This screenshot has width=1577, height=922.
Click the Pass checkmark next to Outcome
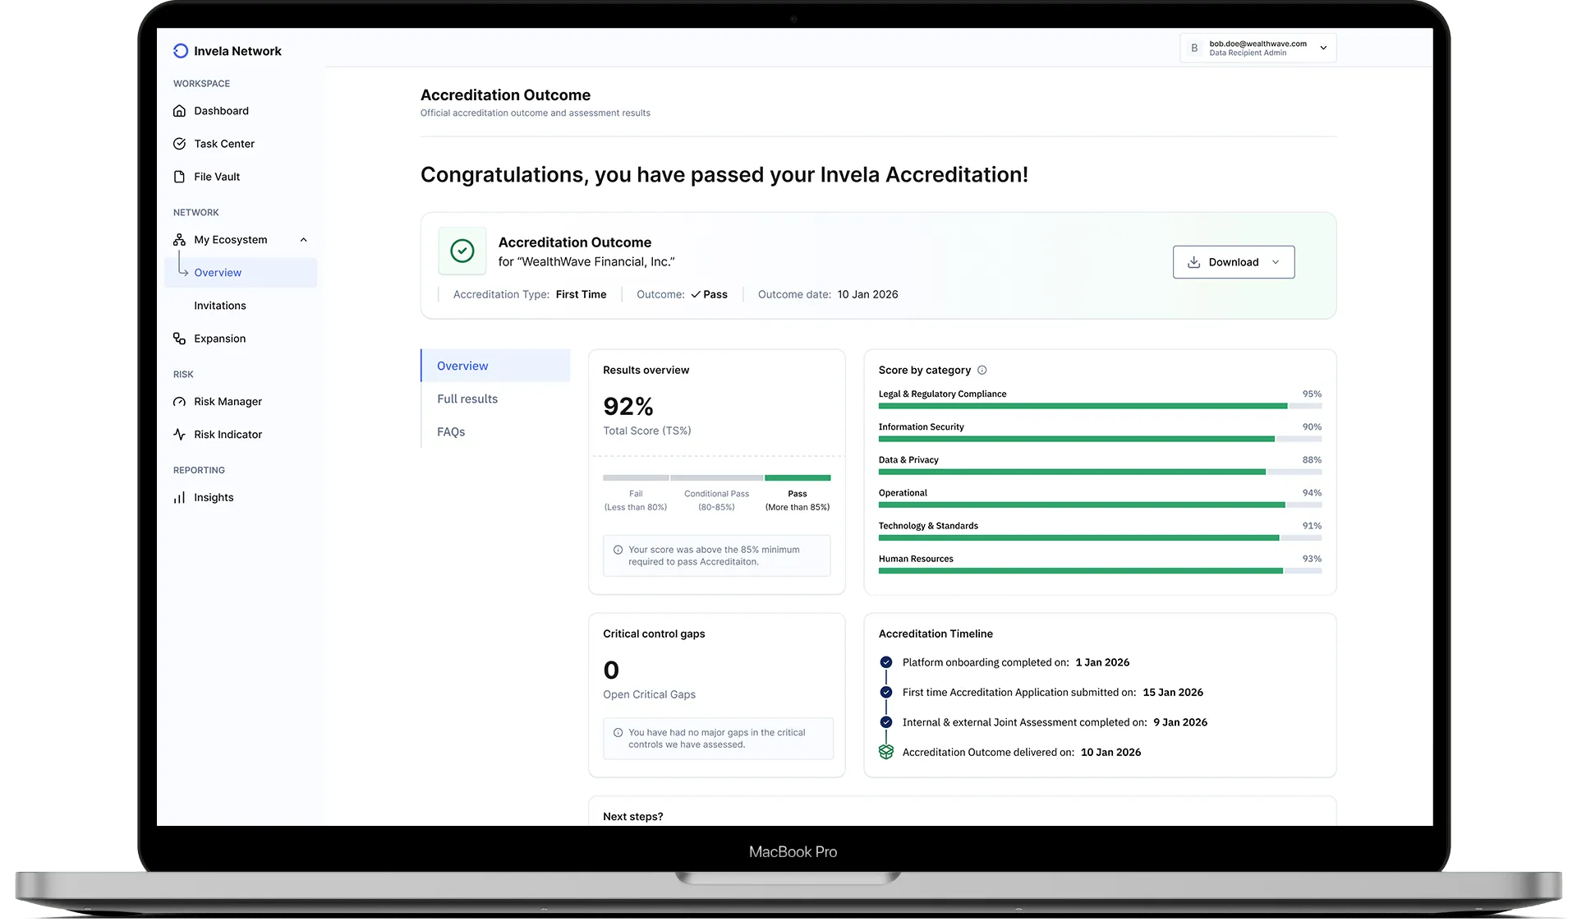click(x=696, y=294)
